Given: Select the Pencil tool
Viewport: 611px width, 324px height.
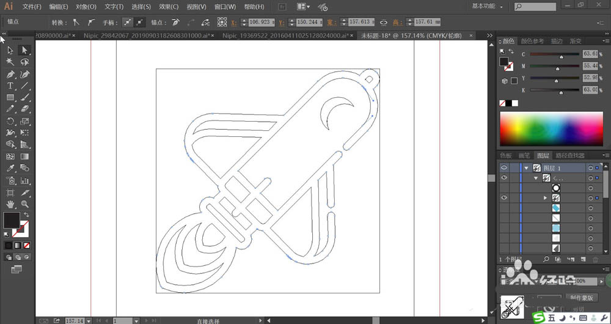Looking at the screenshot, I should [10, 109].
